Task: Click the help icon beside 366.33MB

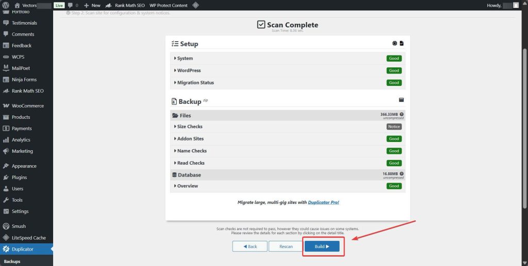Action: click(x=401, y=114)
